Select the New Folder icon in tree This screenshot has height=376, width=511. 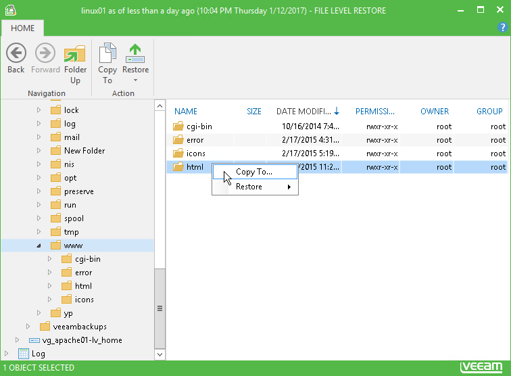click(55, 150)
